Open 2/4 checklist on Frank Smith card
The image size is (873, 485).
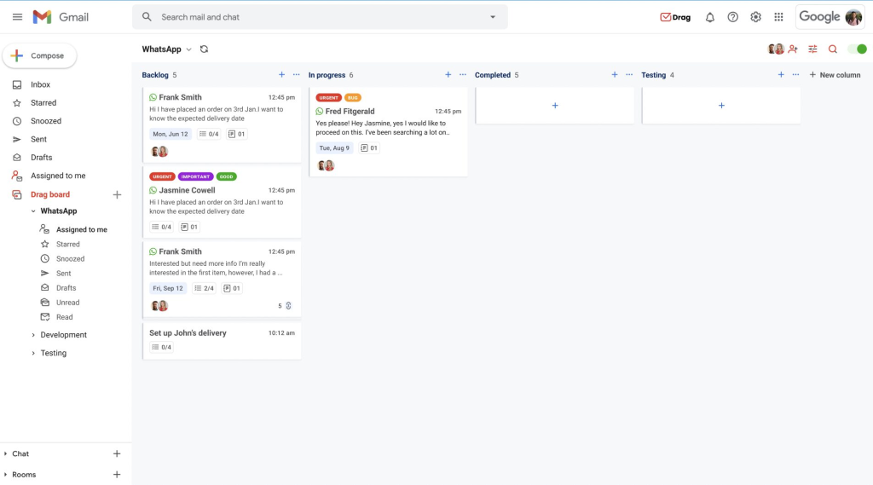click(x=205, y=288)
